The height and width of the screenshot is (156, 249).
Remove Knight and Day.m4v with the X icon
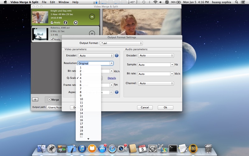pos(76,22)
